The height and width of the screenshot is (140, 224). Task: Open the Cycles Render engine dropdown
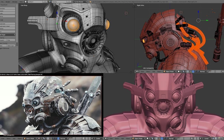[x=80, y=2]
